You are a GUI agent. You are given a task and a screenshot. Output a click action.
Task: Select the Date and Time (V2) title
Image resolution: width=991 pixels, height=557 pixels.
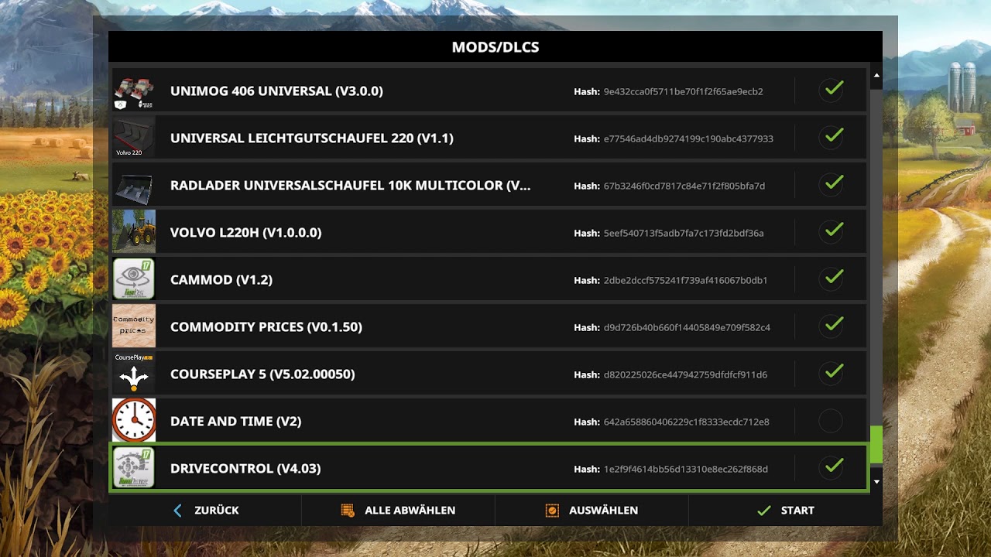pos(236,422)
